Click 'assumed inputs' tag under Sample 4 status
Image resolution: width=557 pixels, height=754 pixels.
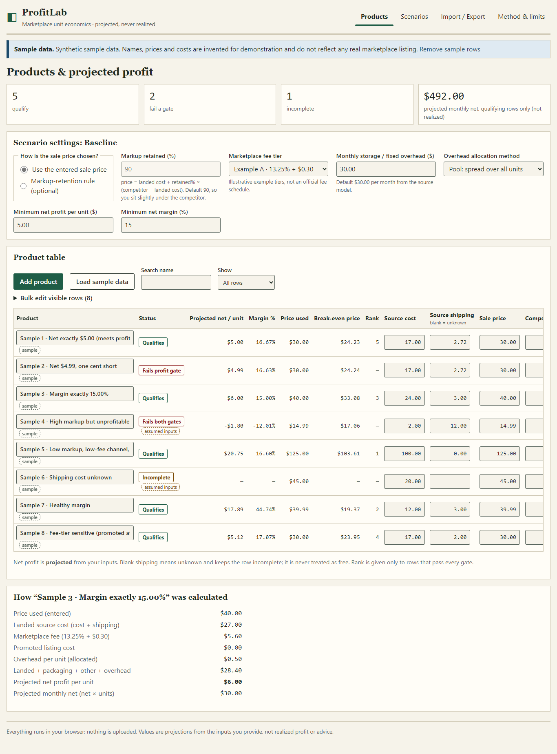161,431
